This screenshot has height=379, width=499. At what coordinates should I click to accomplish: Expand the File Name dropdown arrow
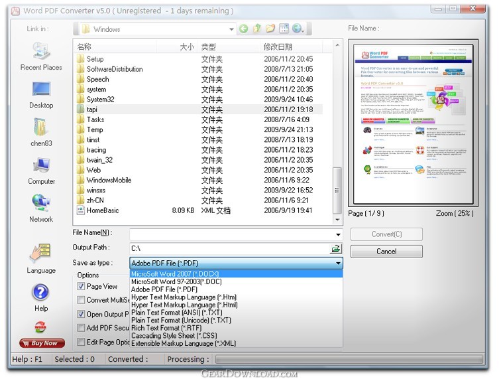338,234
